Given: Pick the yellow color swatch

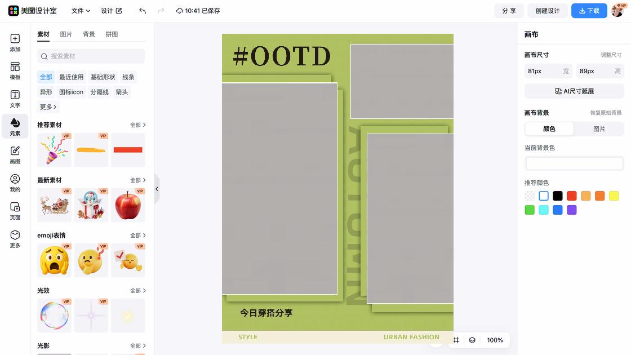Looking at the screenshot, I should [614, 196].
